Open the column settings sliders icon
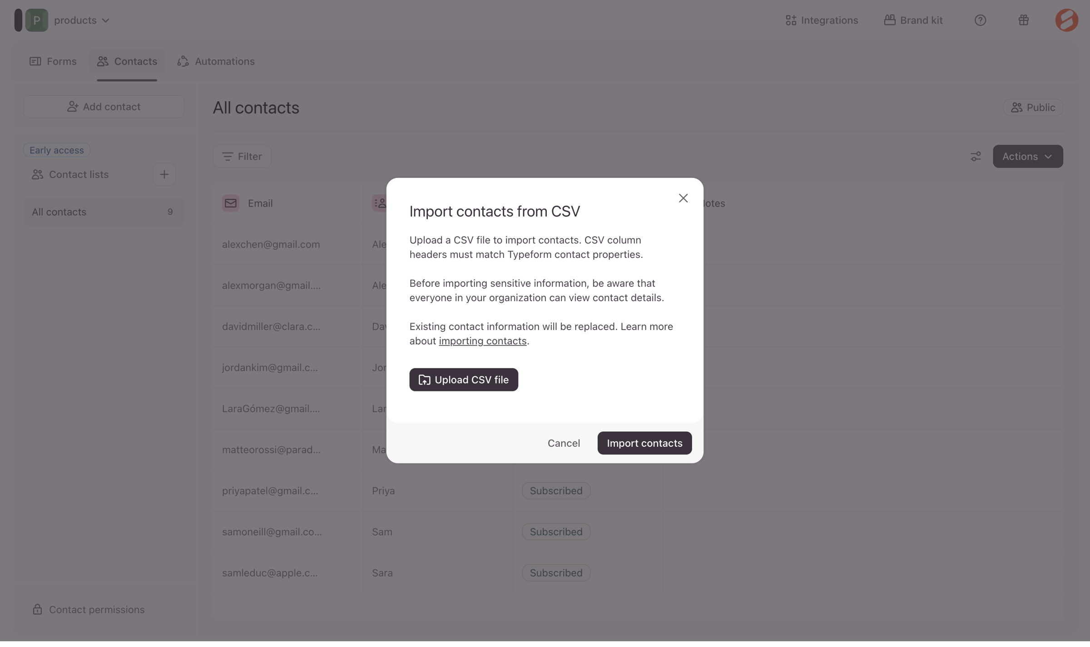Viewport: 1090px width, 647px height. pos(976,156)
